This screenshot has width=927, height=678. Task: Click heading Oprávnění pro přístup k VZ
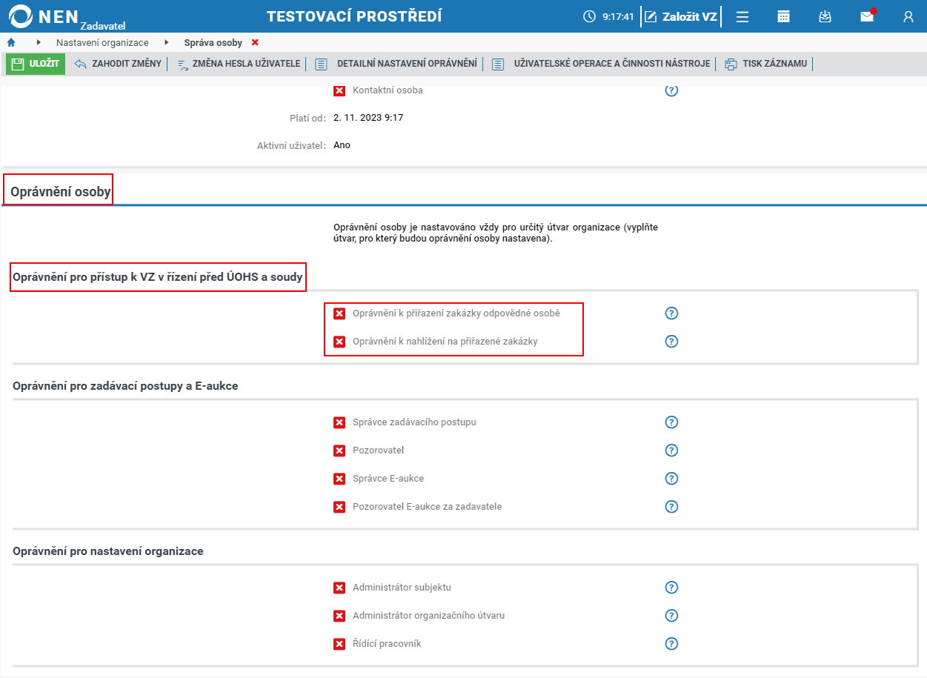(x=158, y=277)
